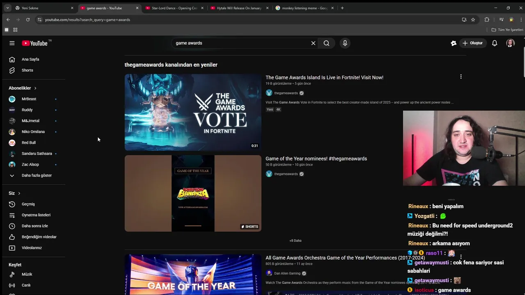525x295 pixels.
Task: Bookmark this page with star icon
Action: coord(473,20)
